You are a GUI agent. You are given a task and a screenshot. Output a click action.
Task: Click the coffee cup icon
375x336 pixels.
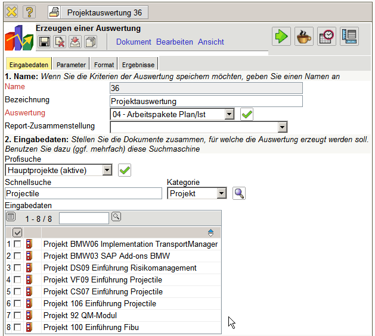coord(303,36)
